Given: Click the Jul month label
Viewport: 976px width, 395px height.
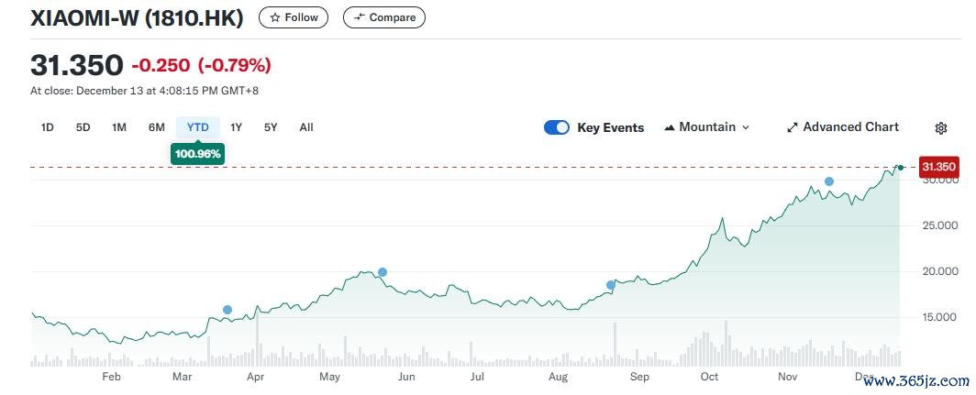Looking at the screenshot, I should point(477,377).
